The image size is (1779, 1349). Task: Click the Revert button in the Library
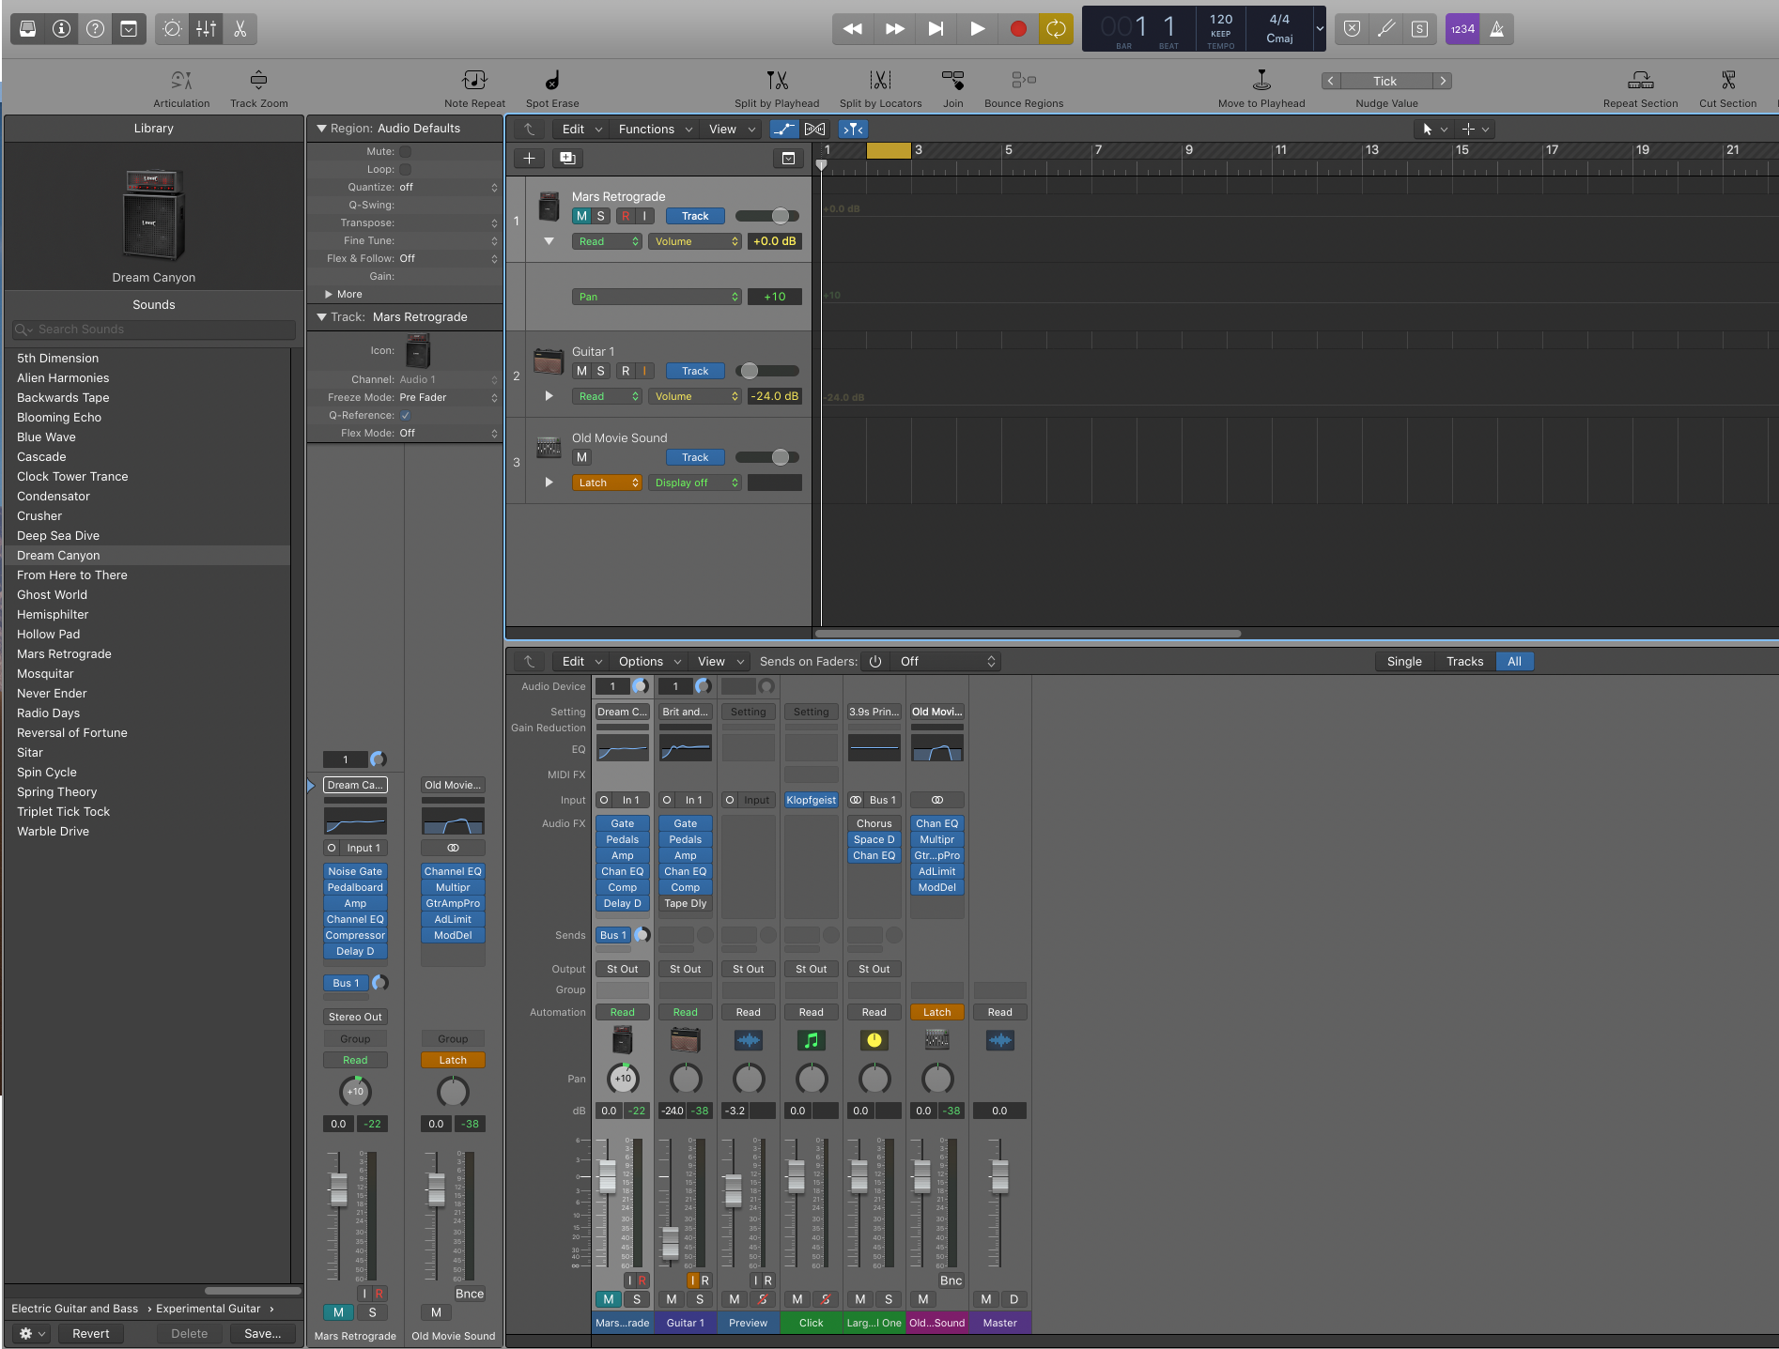point(90,1333)
